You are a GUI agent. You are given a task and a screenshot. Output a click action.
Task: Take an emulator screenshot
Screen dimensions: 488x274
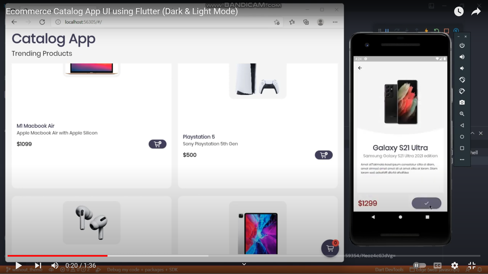pyautogui.click(x=462, y=102)
